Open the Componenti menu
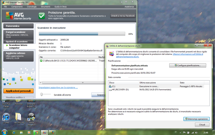This screenshot has width=215, height=135. pyautogui.click(x=17, y=6)
